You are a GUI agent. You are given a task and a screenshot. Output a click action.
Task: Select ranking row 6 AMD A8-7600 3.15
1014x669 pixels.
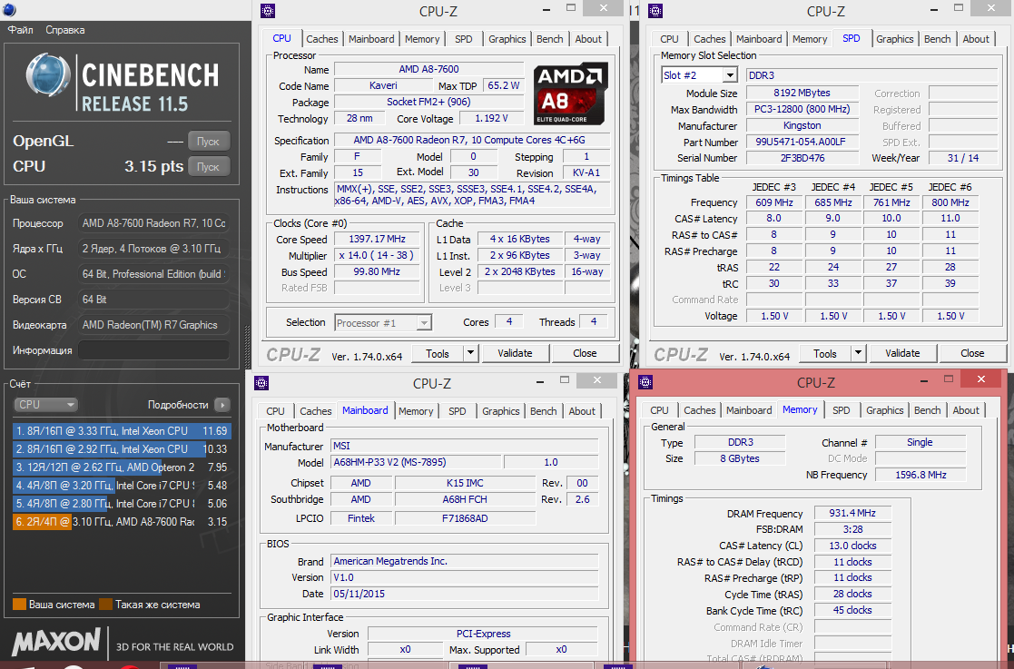(122, 522)
